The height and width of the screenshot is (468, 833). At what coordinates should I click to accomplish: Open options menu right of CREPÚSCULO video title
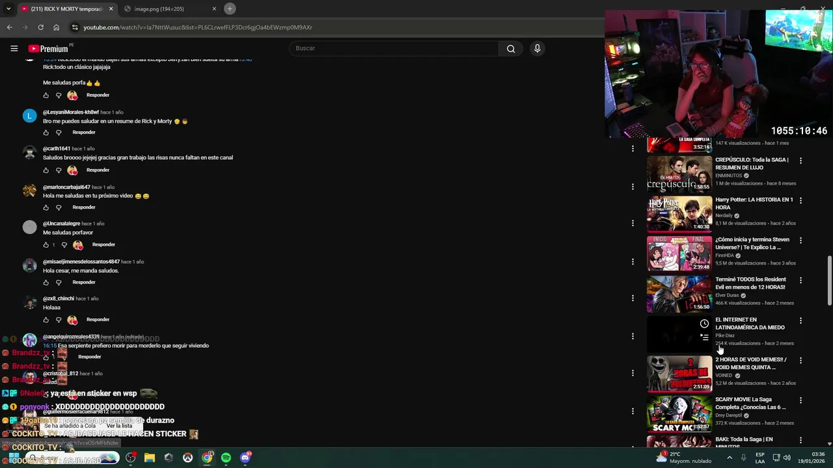click(x=800, y=161)
